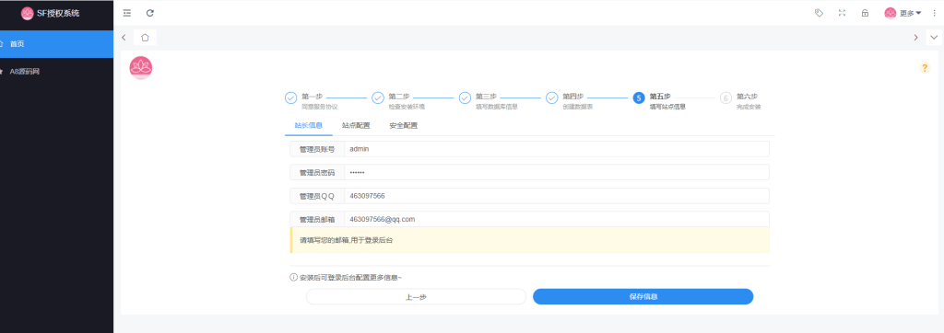
Task: Click the 上一步 button
Action: click(x=416, y=297)
